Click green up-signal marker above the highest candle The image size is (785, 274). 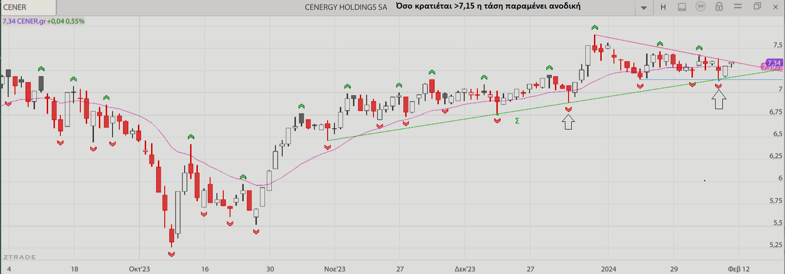click(x=595, y=28)
